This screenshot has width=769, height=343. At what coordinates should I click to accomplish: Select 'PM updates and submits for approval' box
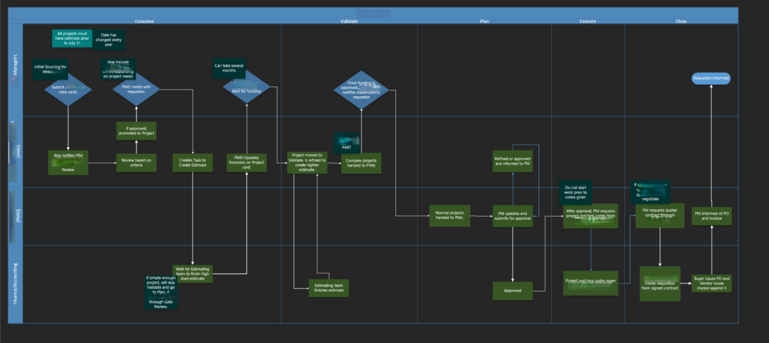click(513, 217)
